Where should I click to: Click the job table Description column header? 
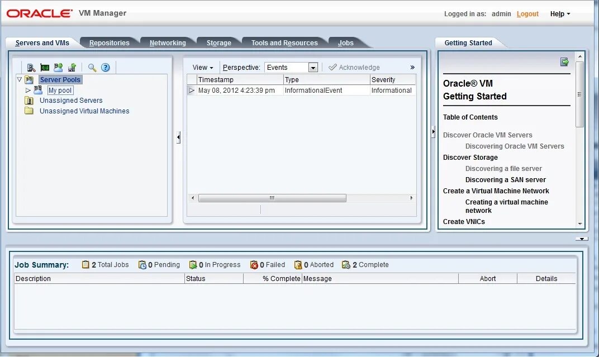click(x=99, y=278)
